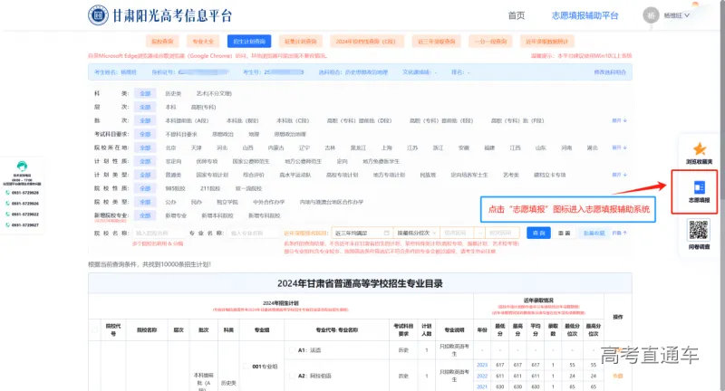The height and width of the screenshot is (391, 725).
Task: Select 国家公费师范生 plan filter
Action: 251,162
